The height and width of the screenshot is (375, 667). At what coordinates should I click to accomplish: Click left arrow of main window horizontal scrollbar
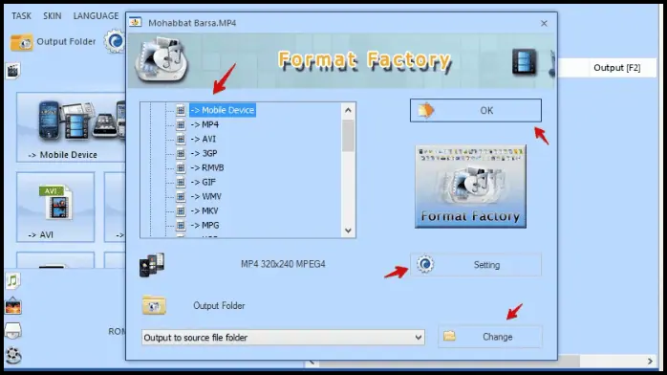pos(312,363)
